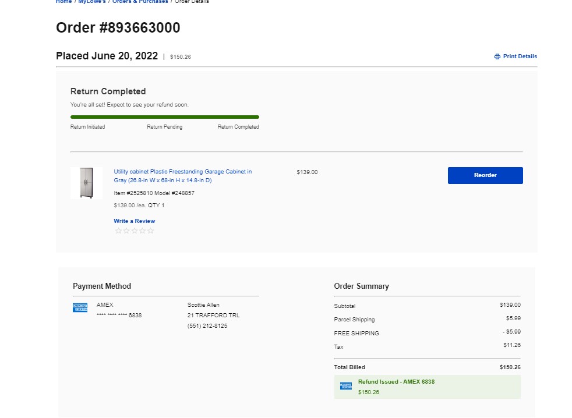Select the 'Parcel Shipping' row label

[x=354, y=320]
